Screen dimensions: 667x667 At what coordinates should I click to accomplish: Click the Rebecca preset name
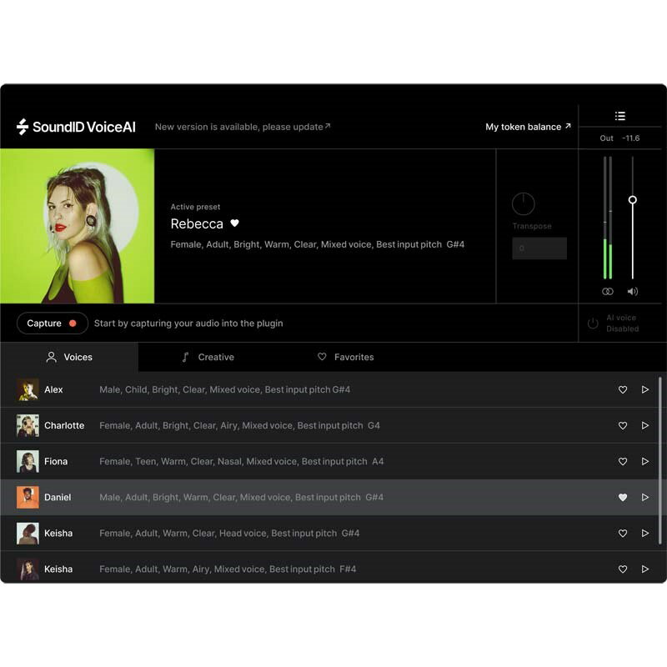[197, 223]
